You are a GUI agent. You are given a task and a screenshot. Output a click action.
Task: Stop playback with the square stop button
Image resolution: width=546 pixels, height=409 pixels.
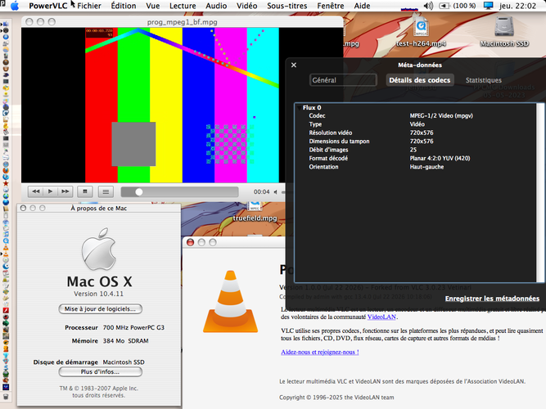tap(85, 191)
